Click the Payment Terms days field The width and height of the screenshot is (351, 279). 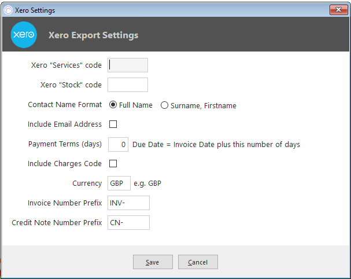118,144
